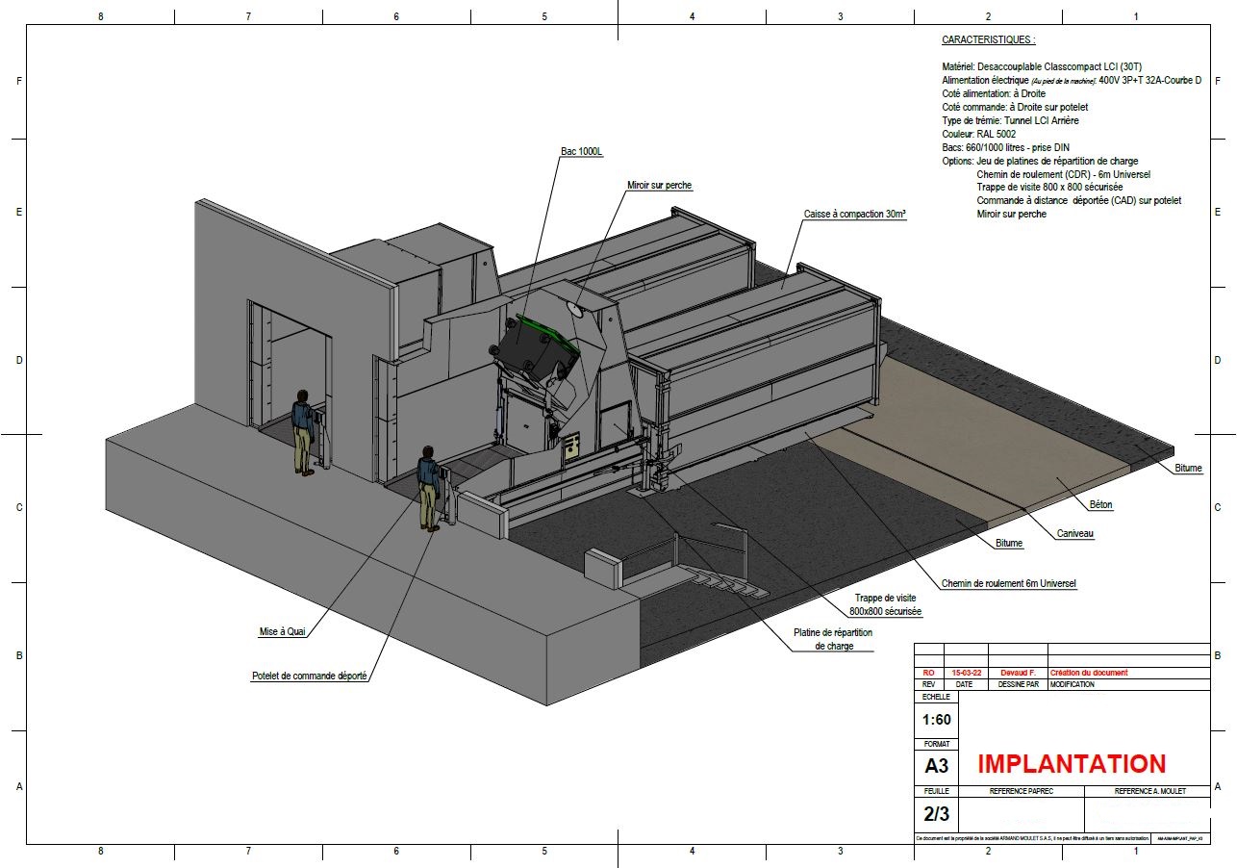Select the "Platine de répartition de charge" label
Image resolution: width=1237 pixels, height=868 pixels.
[833, 639]
